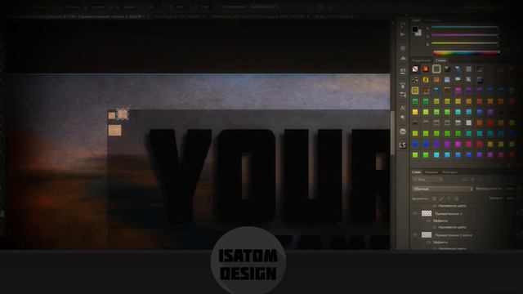Open the Character panel 'A' icon

coord(403,108)
